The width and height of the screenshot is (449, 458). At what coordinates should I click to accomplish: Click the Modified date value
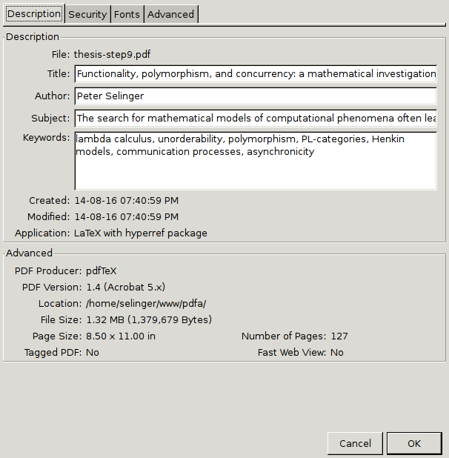click(126, 217)
